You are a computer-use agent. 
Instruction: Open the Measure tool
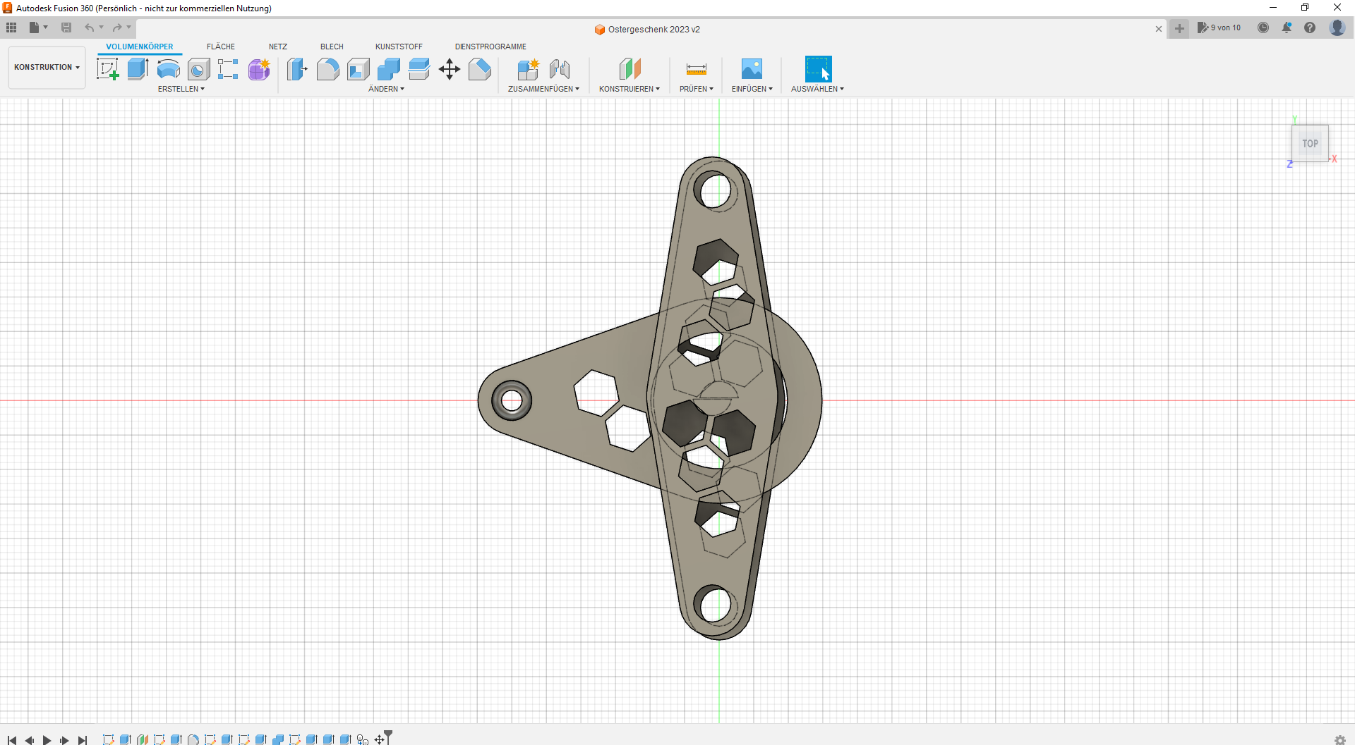696,69
